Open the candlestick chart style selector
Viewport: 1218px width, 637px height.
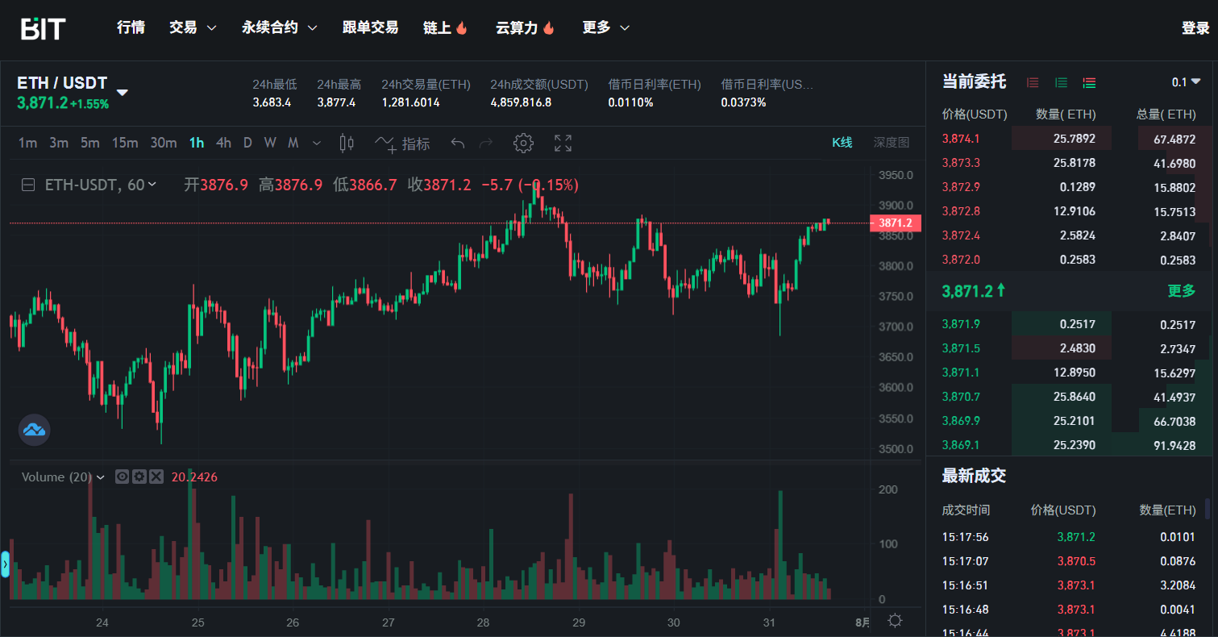(x=347, y=144)
